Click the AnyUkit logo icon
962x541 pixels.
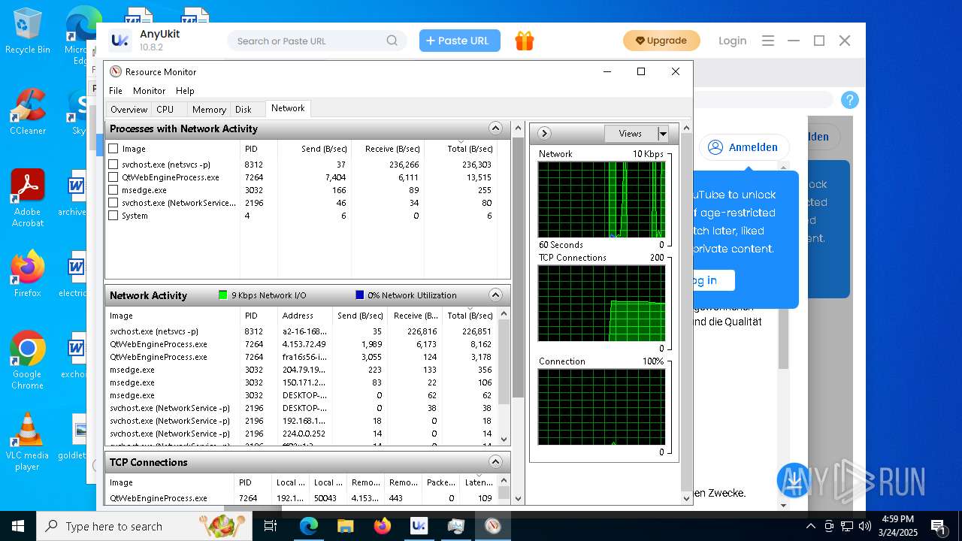pyautogui.click(x=120, y=41)
